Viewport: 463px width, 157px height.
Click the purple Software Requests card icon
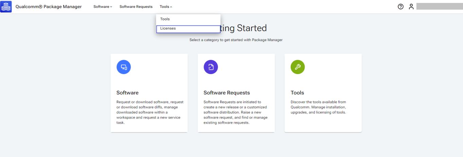point(211,67)
